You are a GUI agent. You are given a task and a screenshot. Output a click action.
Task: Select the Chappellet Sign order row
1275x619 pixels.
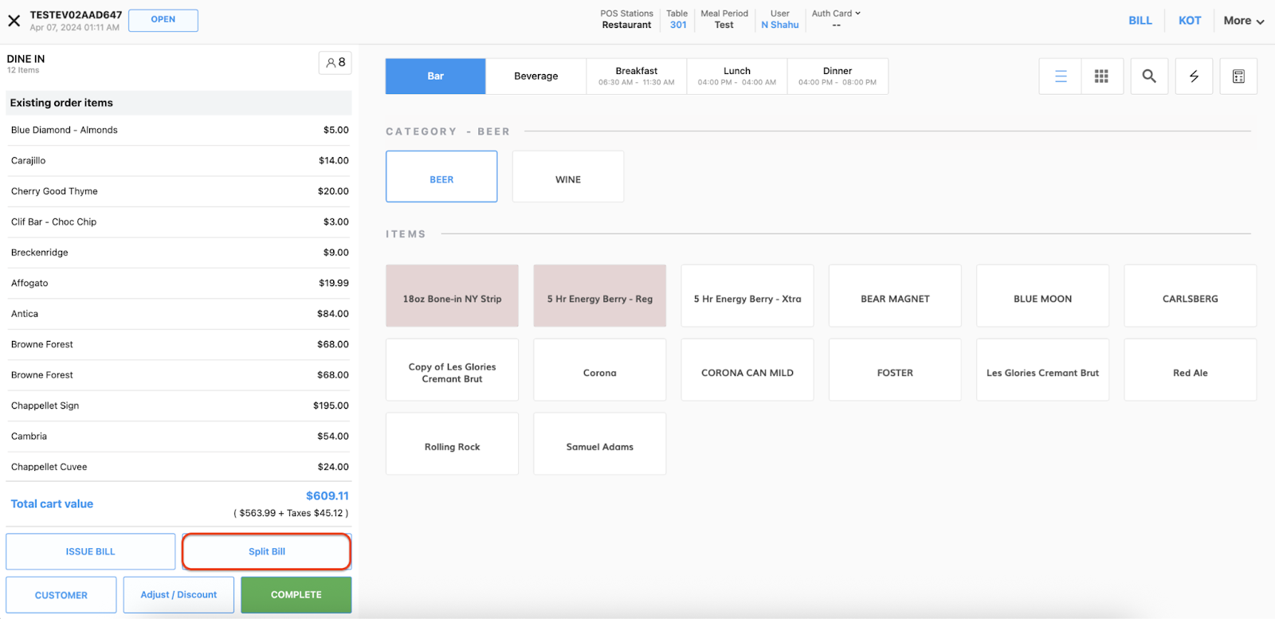pos(178,405)
